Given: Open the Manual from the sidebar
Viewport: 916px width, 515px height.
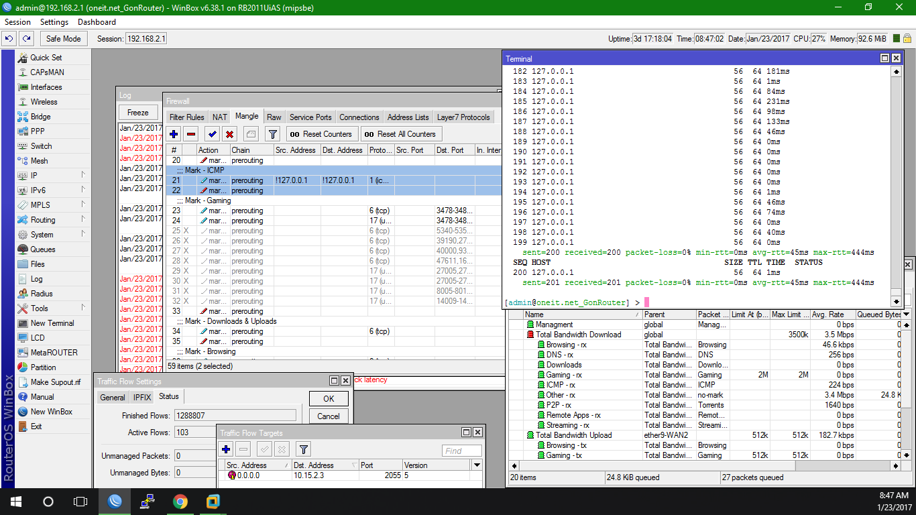Looking at the screenshot, I should [x=42, y=397].
